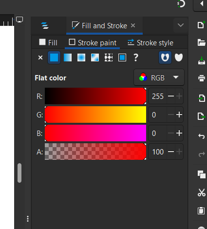
Task: Toggle the evenodd fill rule button
Action: pyautogui.click(x=165, y=57)
